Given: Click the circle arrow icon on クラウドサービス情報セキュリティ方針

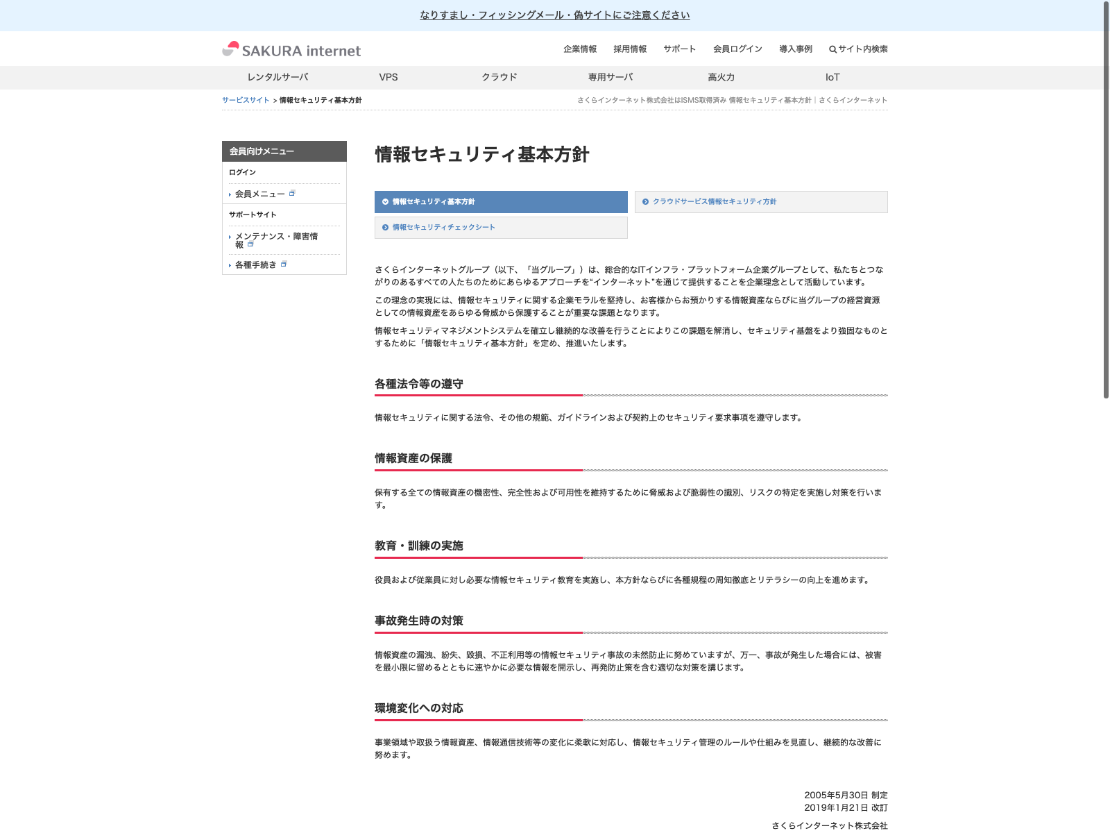Looking at the screenshot, I should click(645, 202).
